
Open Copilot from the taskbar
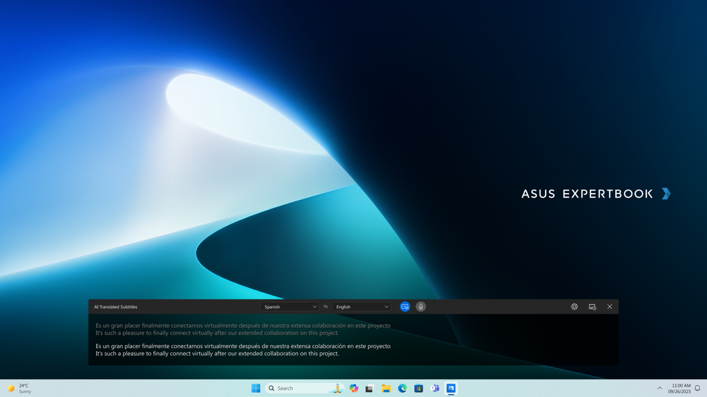pyautogui.click(x=354, y=388)
